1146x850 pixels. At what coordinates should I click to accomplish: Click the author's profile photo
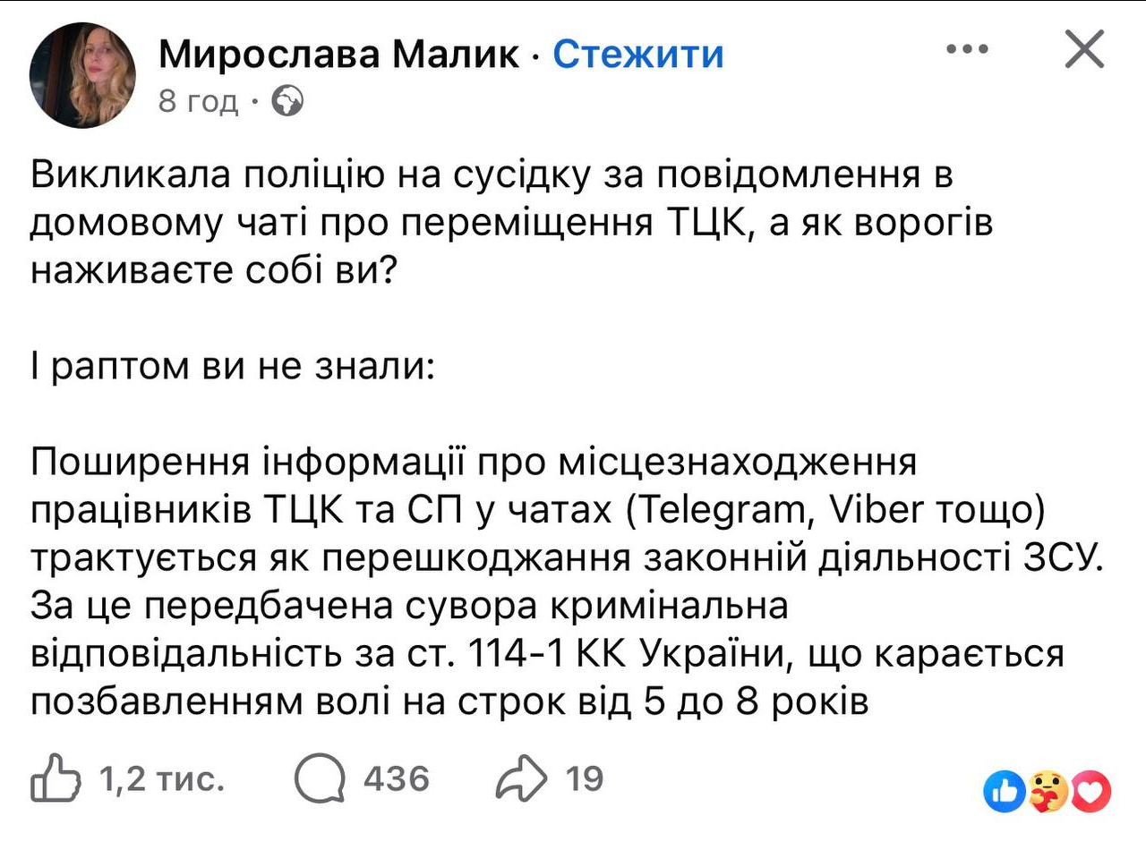(x=82, y=75)
